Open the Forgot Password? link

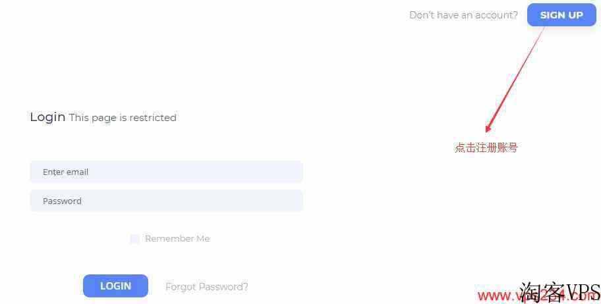(x=207, y=287)
